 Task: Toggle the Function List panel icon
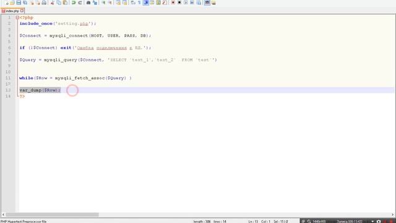pyautogui.click(x=165, y=2)
